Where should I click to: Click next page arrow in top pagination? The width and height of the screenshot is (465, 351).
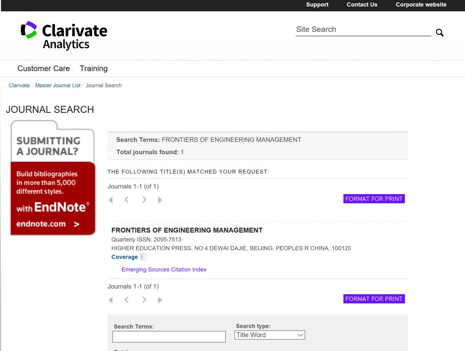click(x=144, y=200)
